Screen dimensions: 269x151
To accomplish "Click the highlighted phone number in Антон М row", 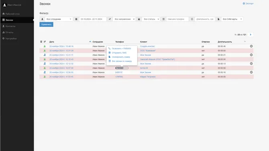I will [122, 68].
